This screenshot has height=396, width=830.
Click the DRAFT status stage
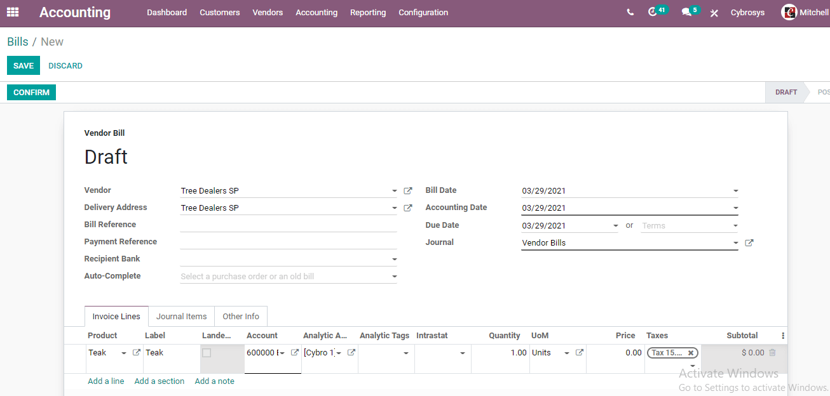coord(786,92)
